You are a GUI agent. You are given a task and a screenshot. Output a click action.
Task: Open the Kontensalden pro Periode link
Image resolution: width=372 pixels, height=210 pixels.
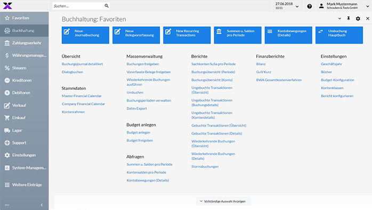tap(147, 172)
